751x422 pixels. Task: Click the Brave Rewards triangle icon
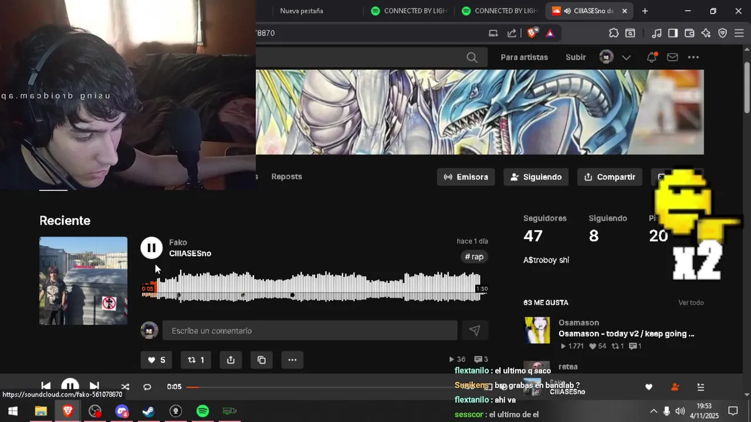pyautogui.click(x=550, y=33)
